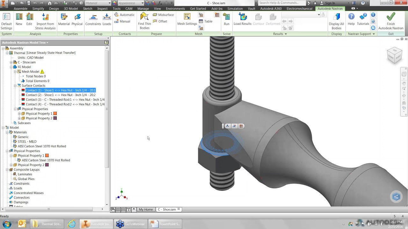This screenshot has width=408, height=229.
Task: Click the Mesh Model warning icon
Action: pos(42,72)
